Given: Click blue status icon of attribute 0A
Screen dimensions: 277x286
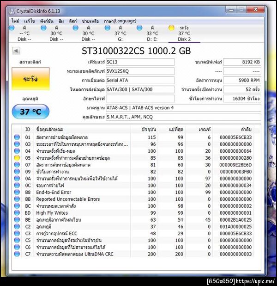Looking at the screenshot, I should (17, 178).
